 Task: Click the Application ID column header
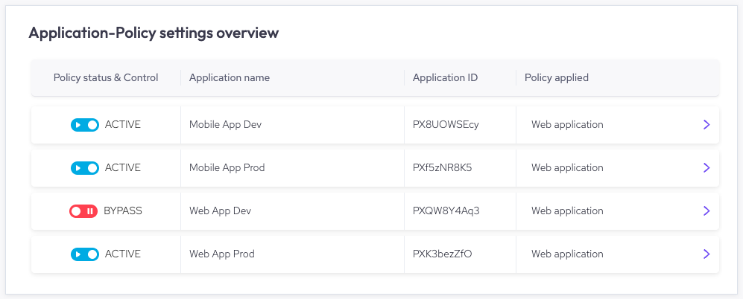tap(445, 77)
